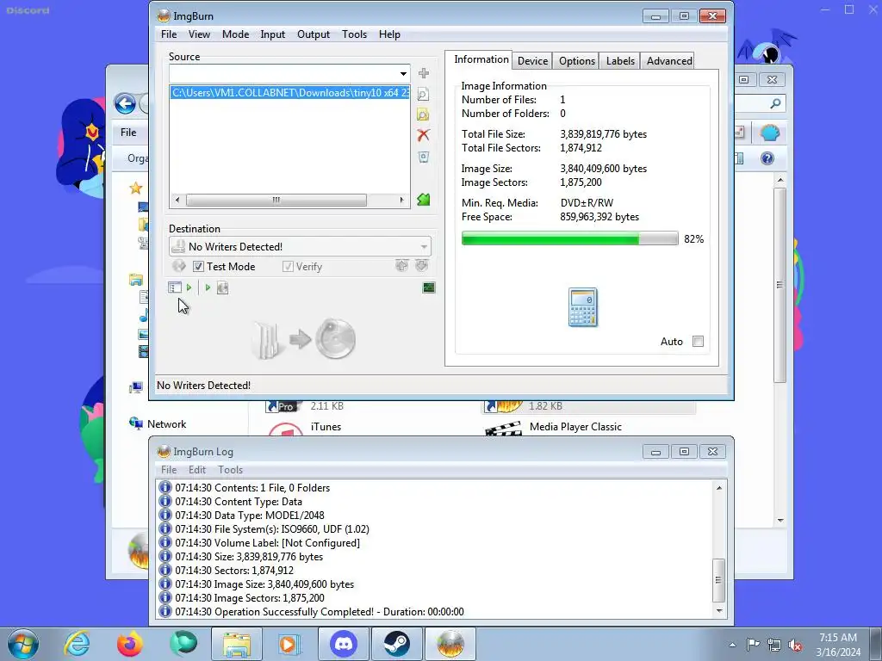Click the gray plus icon beside Source
This screenshot has height=661, width=882.
424,73
